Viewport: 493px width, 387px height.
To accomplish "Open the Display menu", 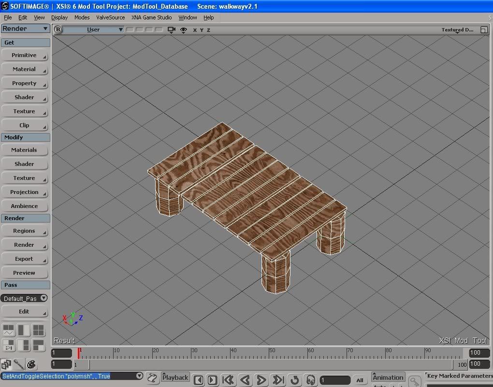I will (59, 17).
